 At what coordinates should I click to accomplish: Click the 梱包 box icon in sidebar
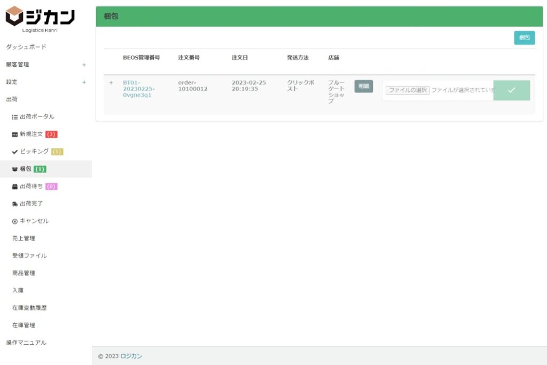pos(15,169)
